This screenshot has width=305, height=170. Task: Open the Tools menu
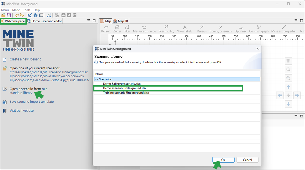pyautogui.click(x=27, y=10)
